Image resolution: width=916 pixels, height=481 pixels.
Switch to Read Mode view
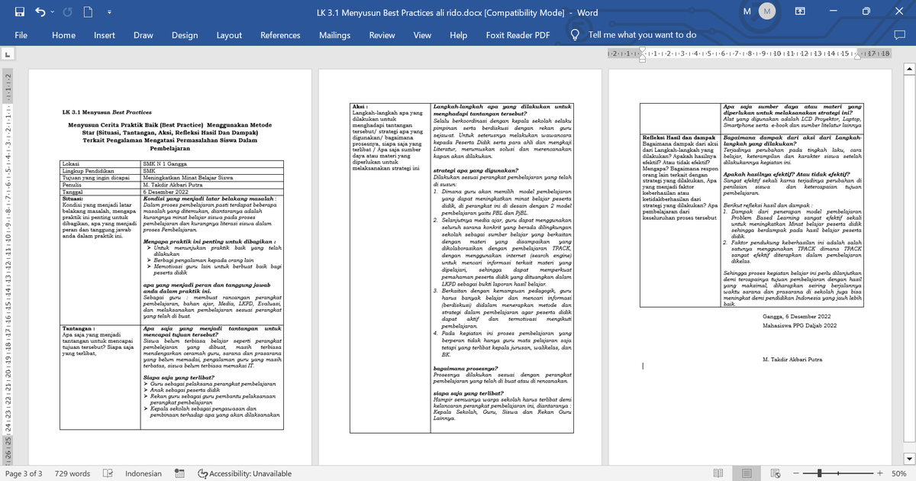coord(717,473)
